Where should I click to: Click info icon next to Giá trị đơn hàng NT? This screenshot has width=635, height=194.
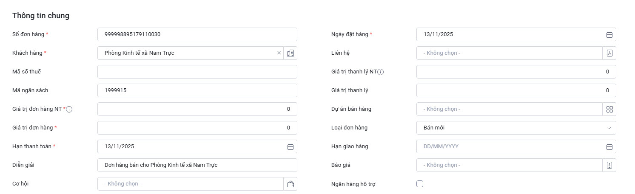(x=69, y=109)
